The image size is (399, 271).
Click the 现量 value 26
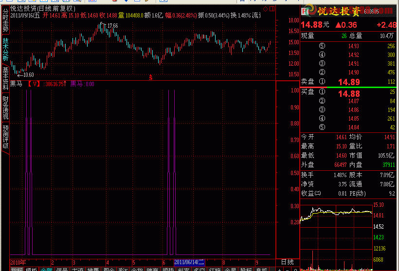344,36
